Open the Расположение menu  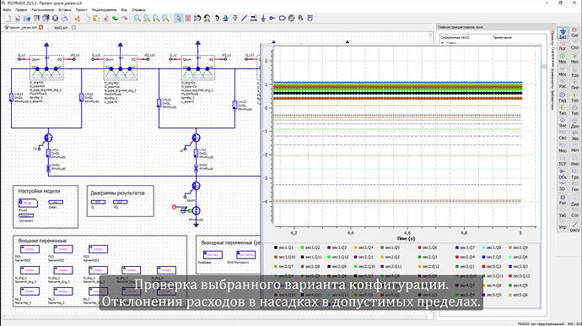42,9
